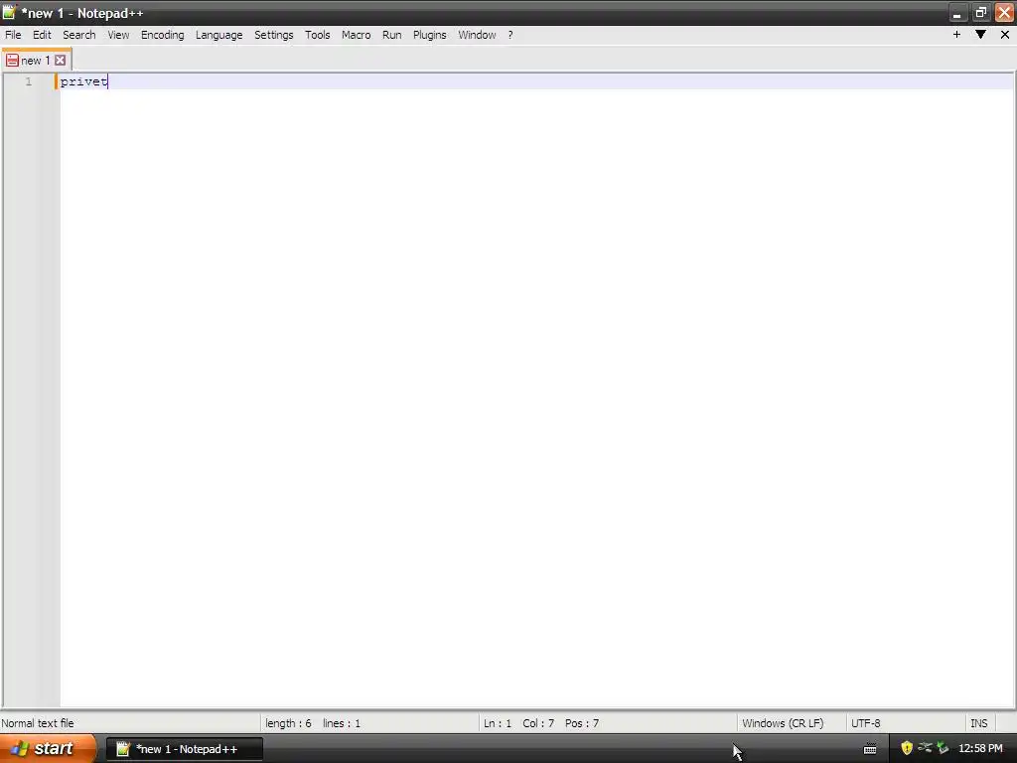1017x763 pixels.
Task: Minimize the Notepad++ window
Action: coord(956,13)
